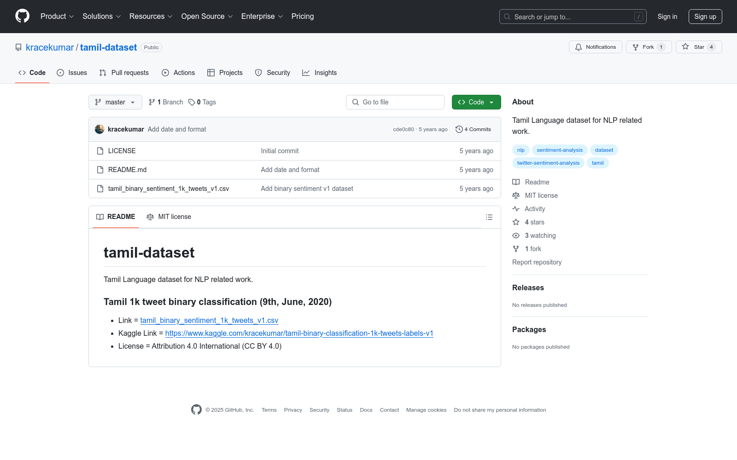This screenshot has width=737, height=460.
Task: Click the history clock icon by 4 Commits
Action: click(x=459, y=129)
